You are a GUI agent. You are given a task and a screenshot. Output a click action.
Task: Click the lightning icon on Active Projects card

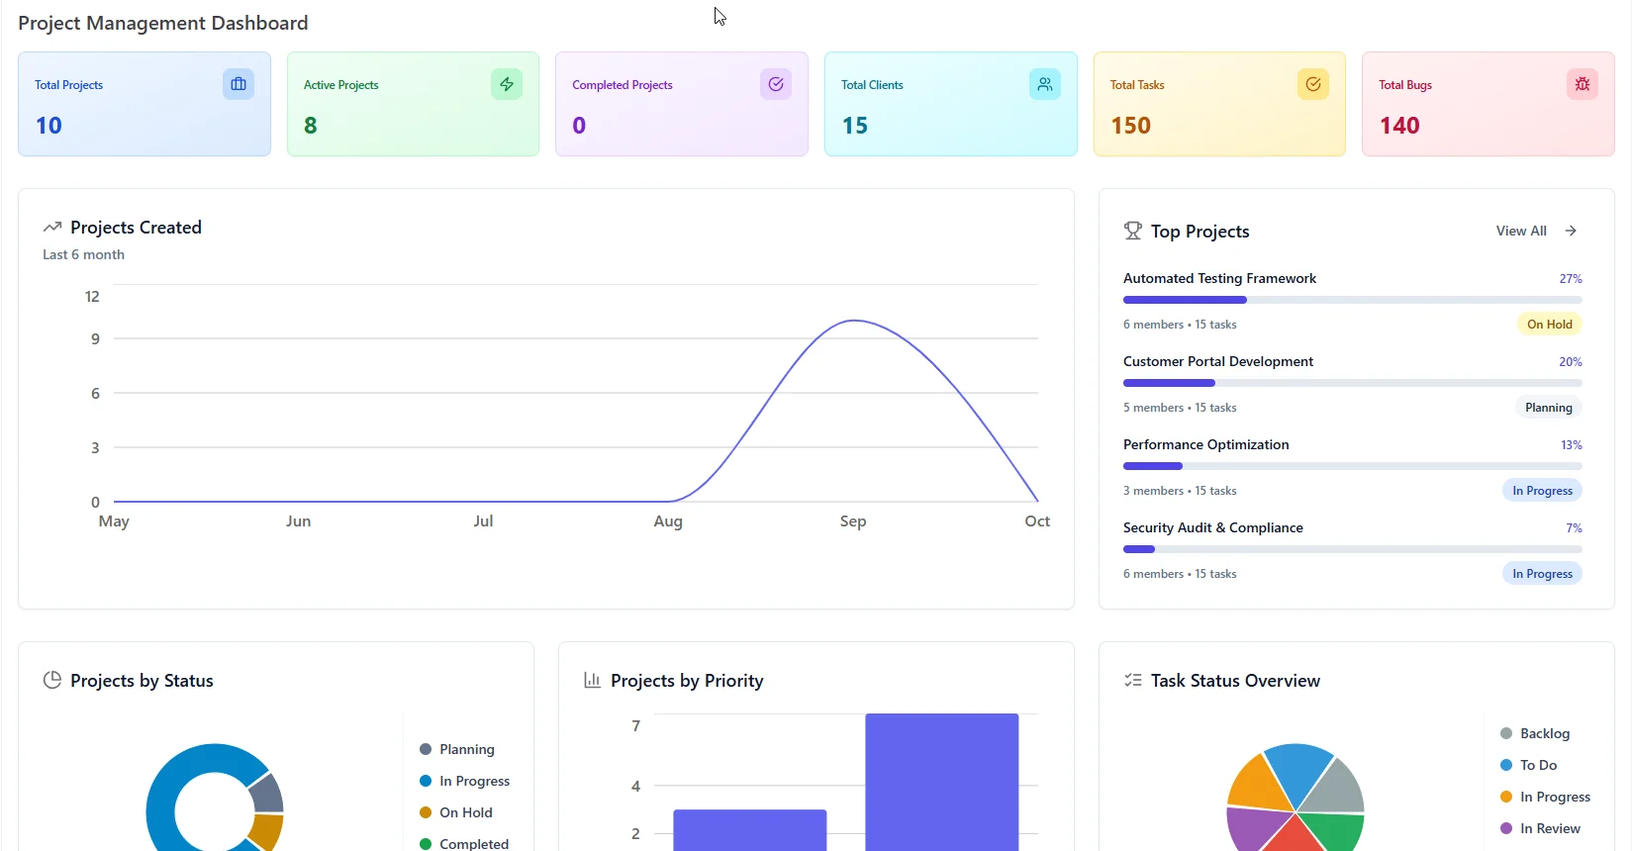coord(507,84)
